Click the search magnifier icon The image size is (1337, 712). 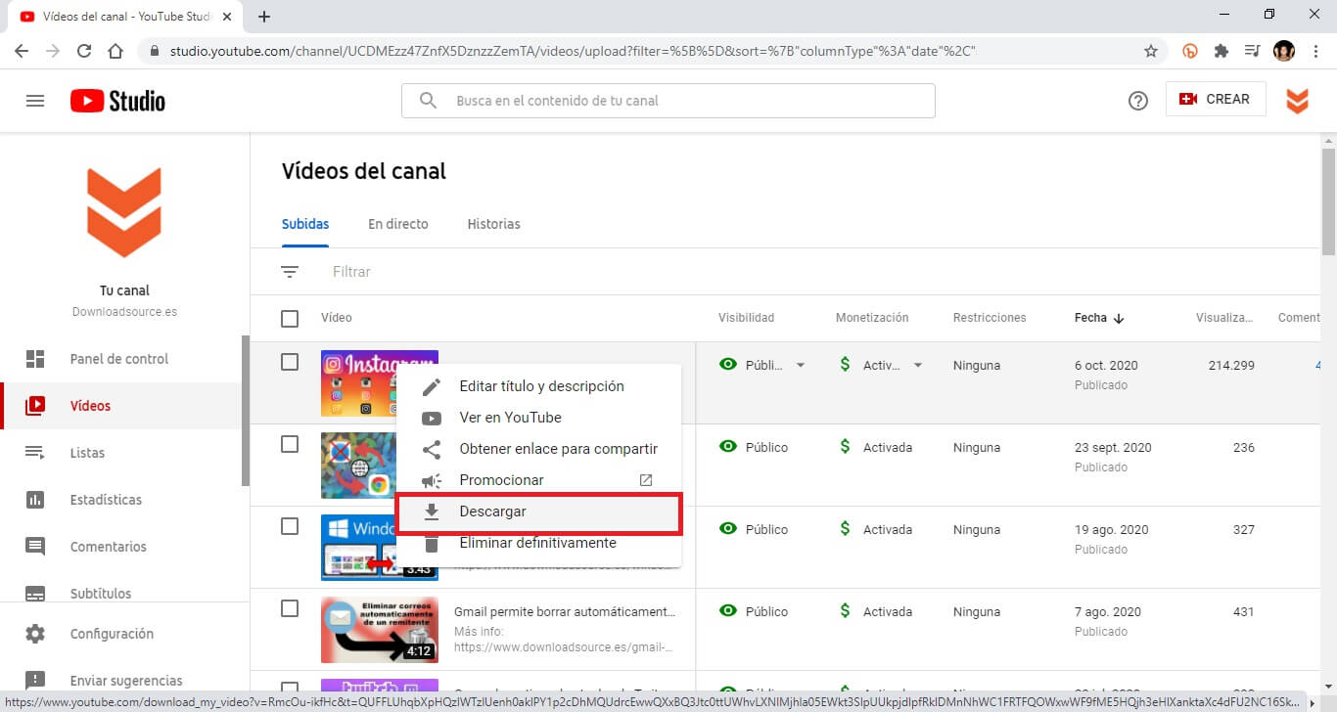428,101
